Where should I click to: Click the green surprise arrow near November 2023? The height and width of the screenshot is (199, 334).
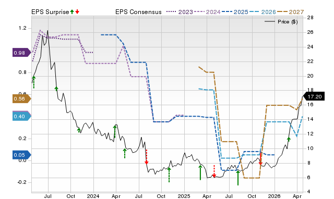(x=79, y=130)
